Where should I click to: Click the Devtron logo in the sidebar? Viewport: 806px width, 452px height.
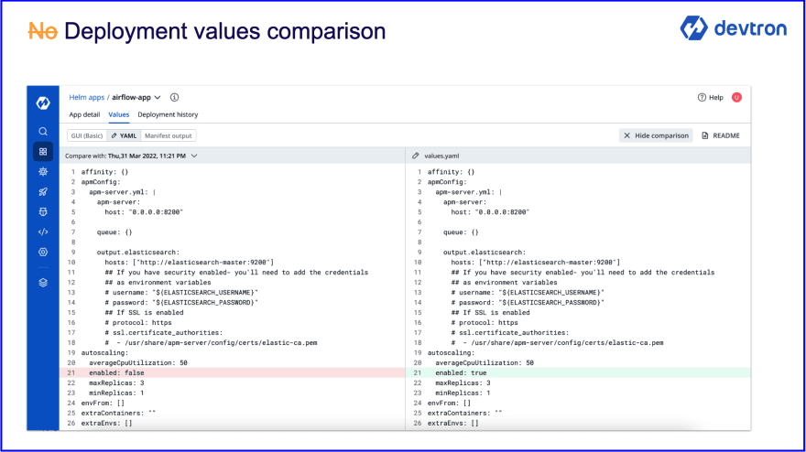pyautogui.click(x=43, y=103)
